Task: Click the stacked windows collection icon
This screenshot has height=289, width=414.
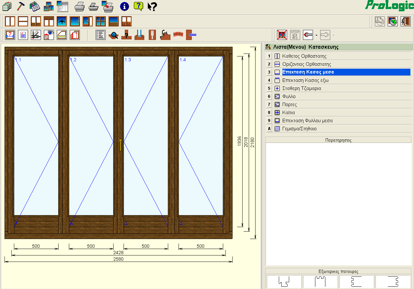Action: 49,6
